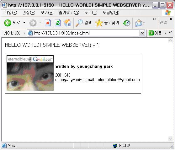Image resolution: width=175 pixels, height=150 pixels.
Task: Refresh the page with the green arrows icon
Action: point(58,23)
